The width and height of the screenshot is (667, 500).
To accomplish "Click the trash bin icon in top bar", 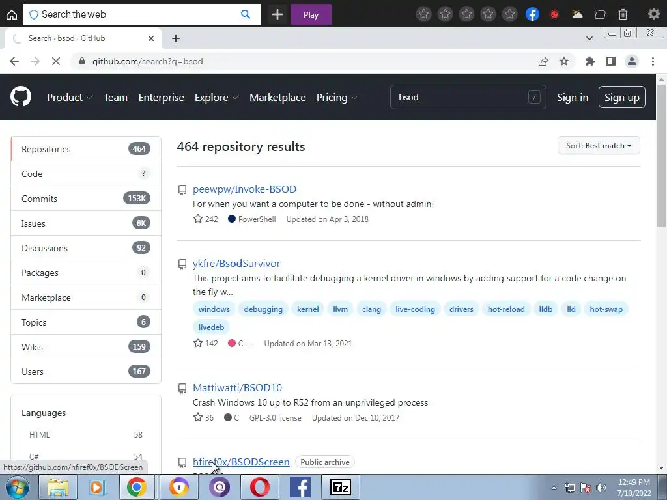I will click(623, 14).
